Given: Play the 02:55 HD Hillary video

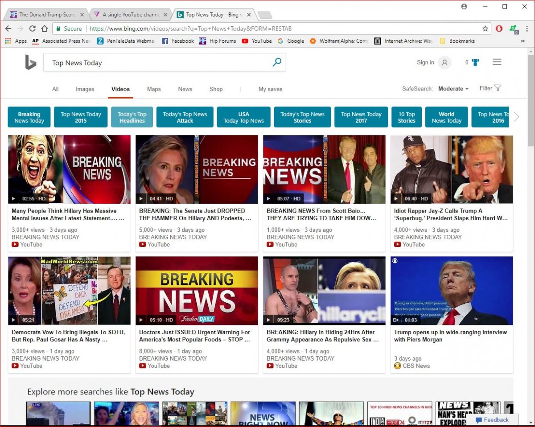Looking at the screenshot, I should coord(69,169).
